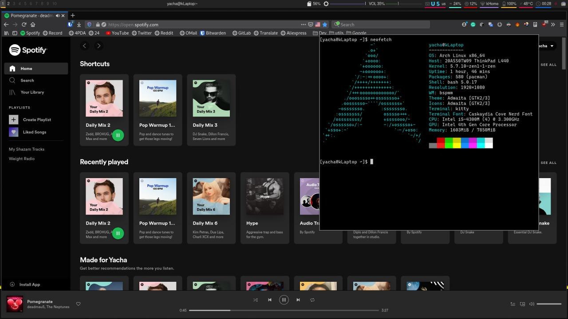
Task: Click the bookmark star in the address bar
Action: 325,25
